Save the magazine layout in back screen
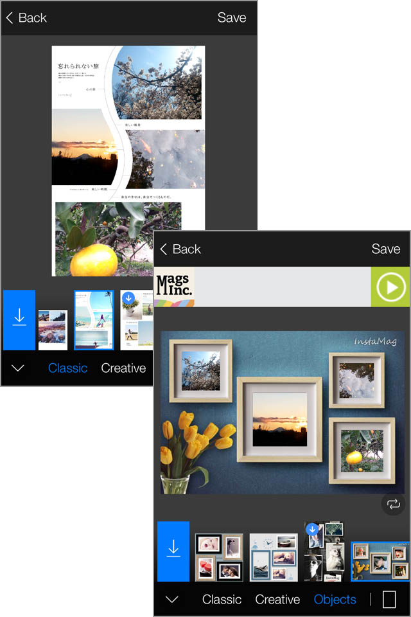This screenshot has width=411, height=617. pos(231,18)
